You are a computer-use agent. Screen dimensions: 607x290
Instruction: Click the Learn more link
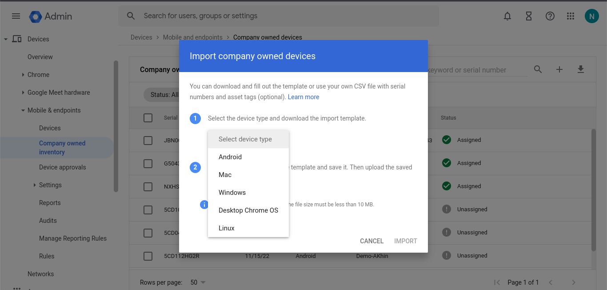click(x=303, y=97)
